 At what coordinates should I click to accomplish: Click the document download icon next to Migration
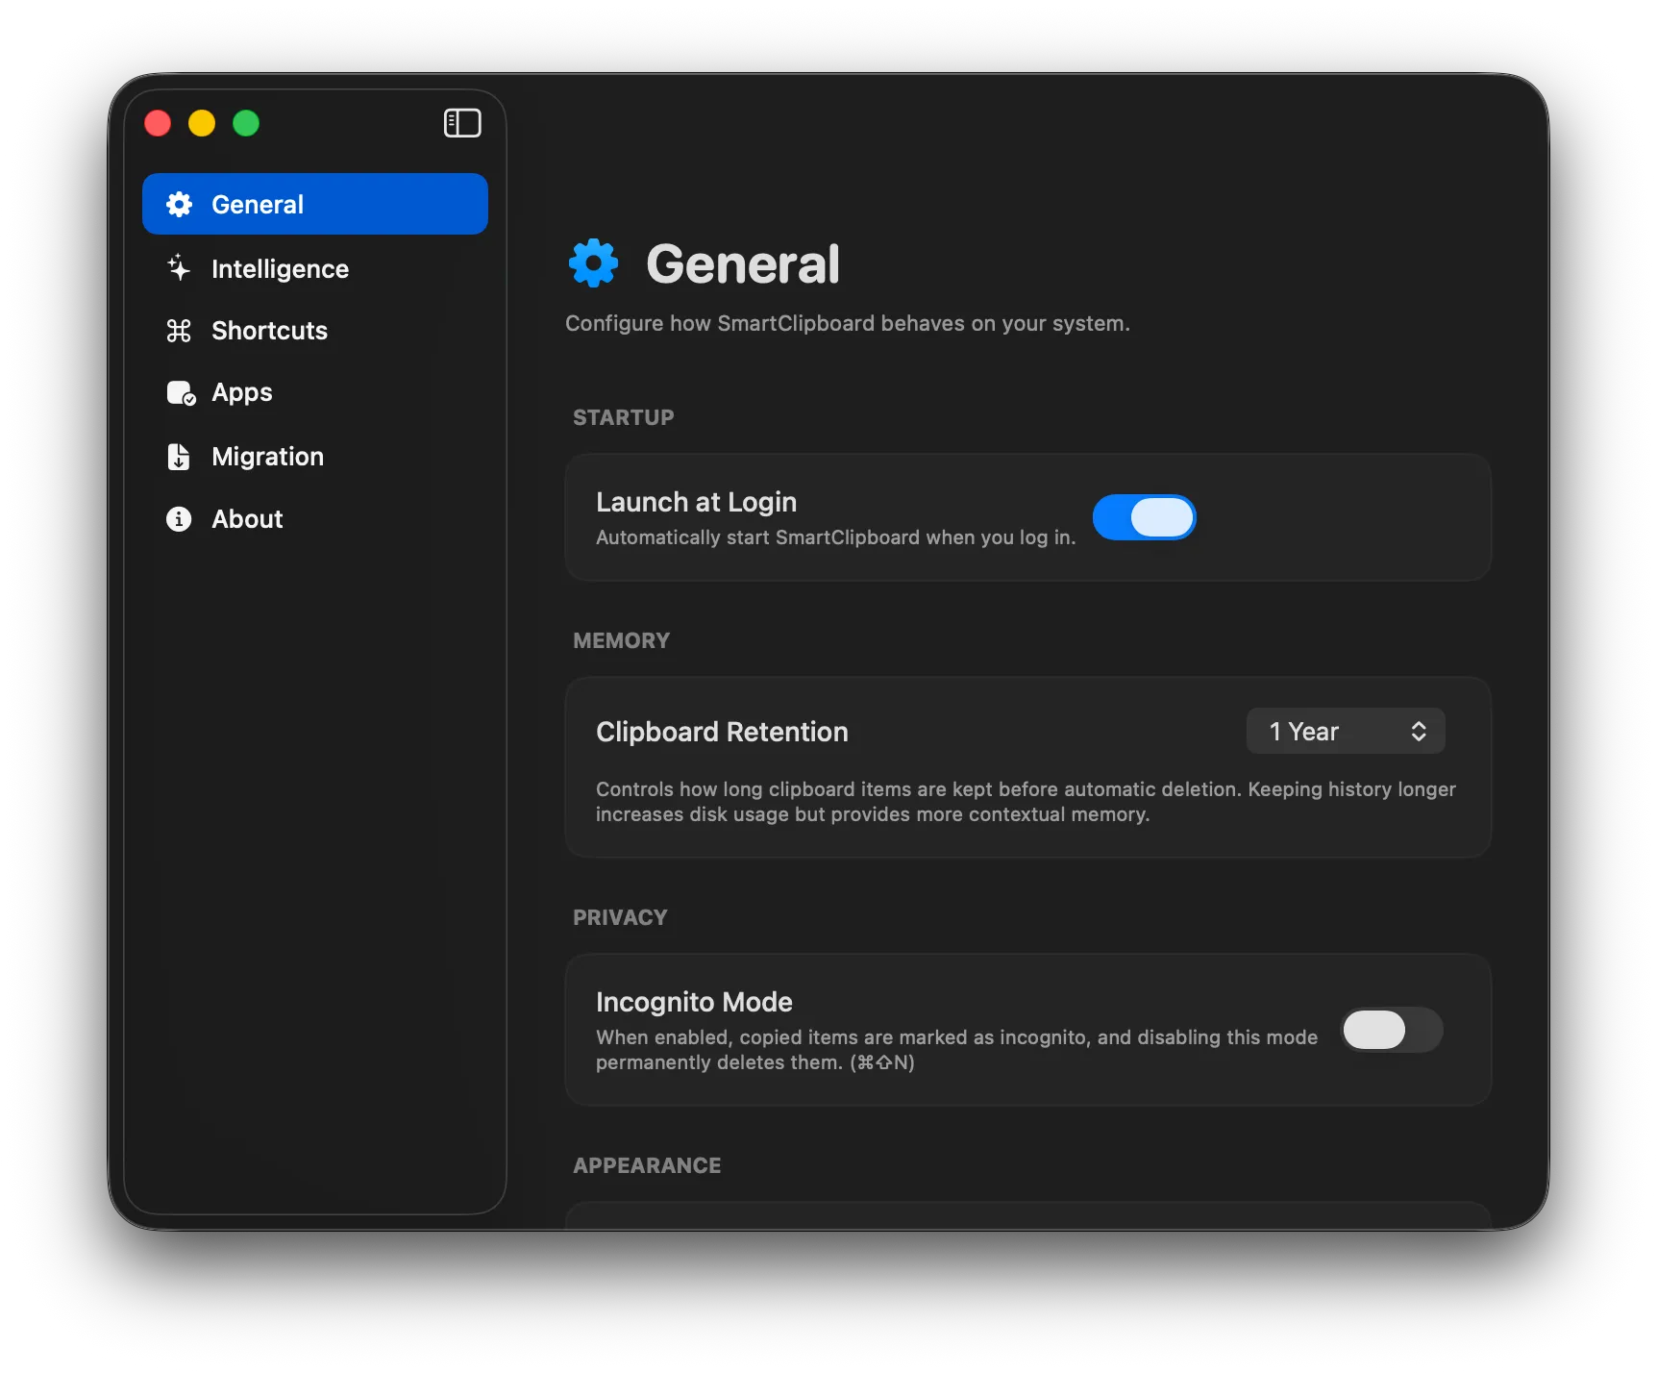[179, 457]
